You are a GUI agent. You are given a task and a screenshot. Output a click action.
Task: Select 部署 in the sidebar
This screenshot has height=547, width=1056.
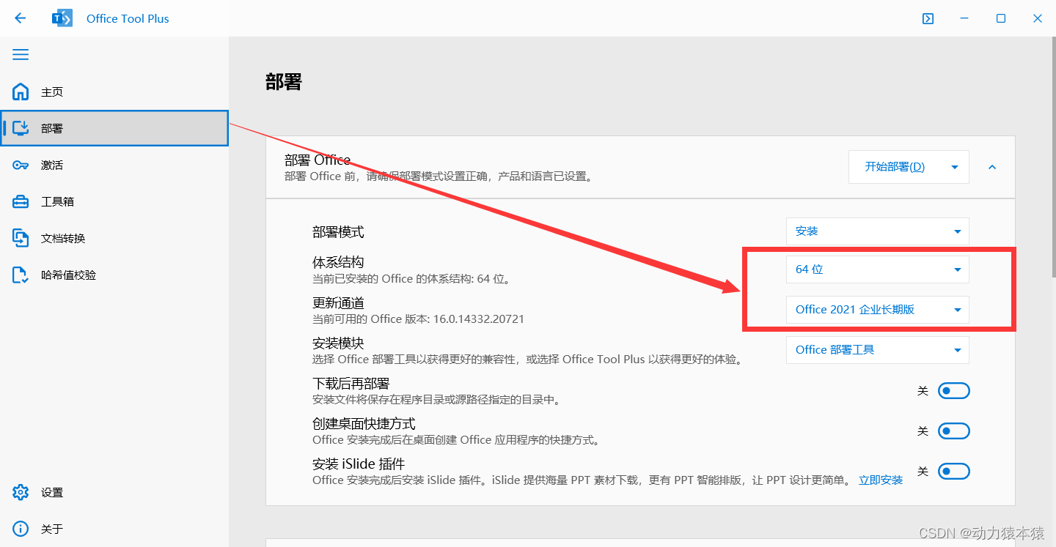114,128
